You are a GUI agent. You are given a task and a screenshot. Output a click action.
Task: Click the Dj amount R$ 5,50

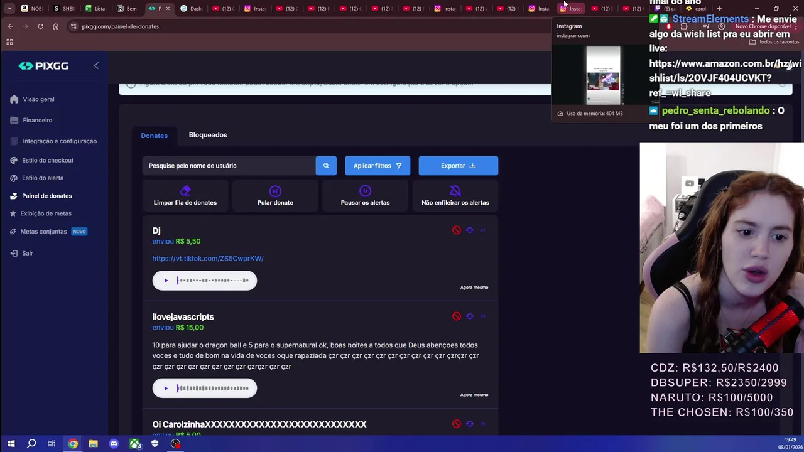(188, 241)
